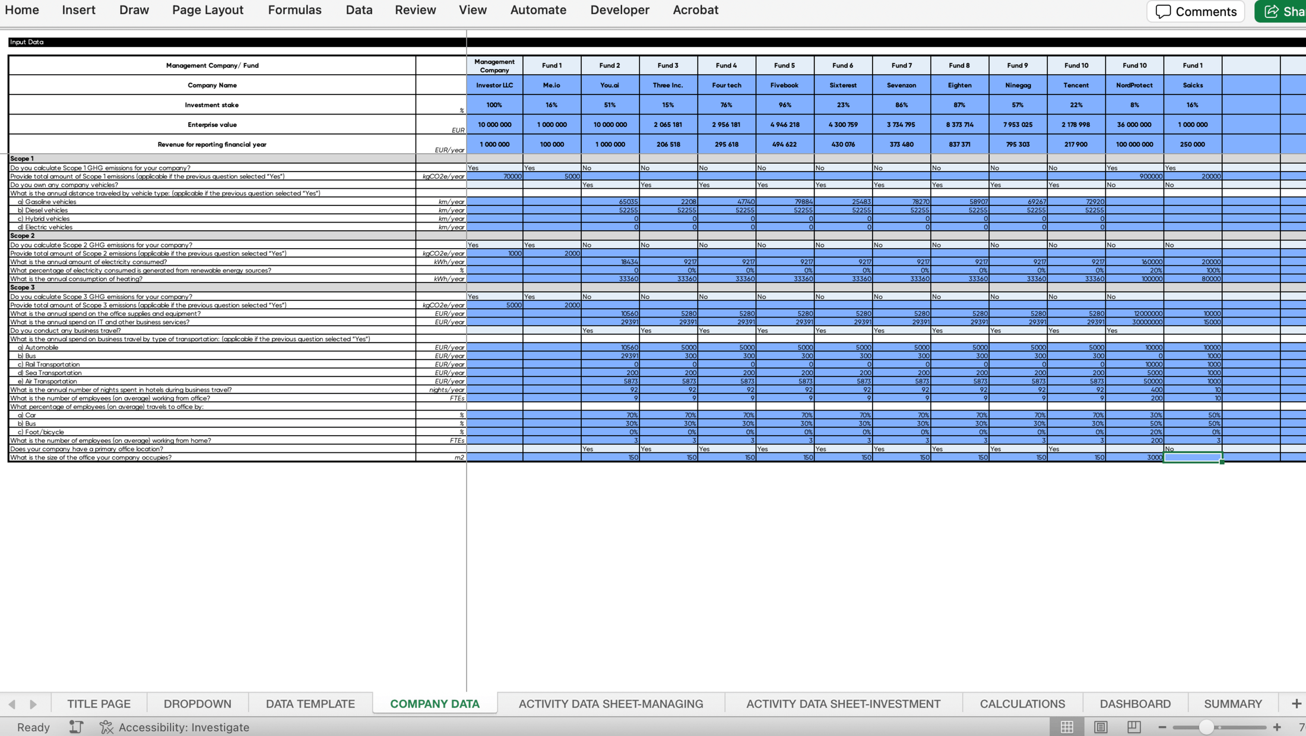Switch to Normal view icon
The height and width of the screenshot is (736, 1306).
tap(1067, 727)
